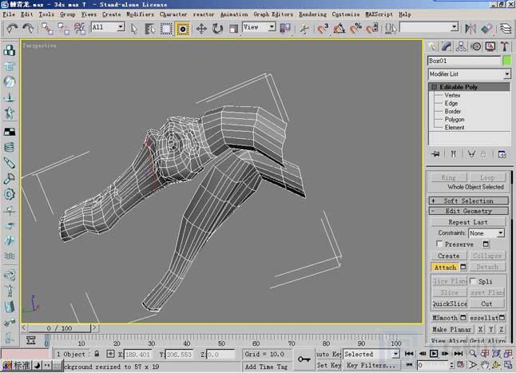This screenshot has height=373, width=516.
Task: Click the Align tool icon
Action: tap(486, 29)
